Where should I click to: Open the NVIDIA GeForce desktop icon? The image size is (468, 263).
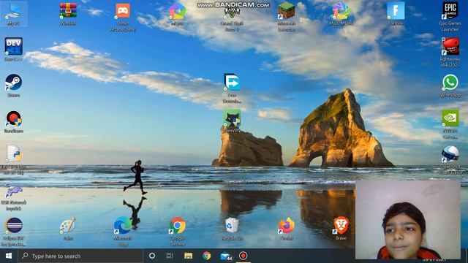coord(450,124)
